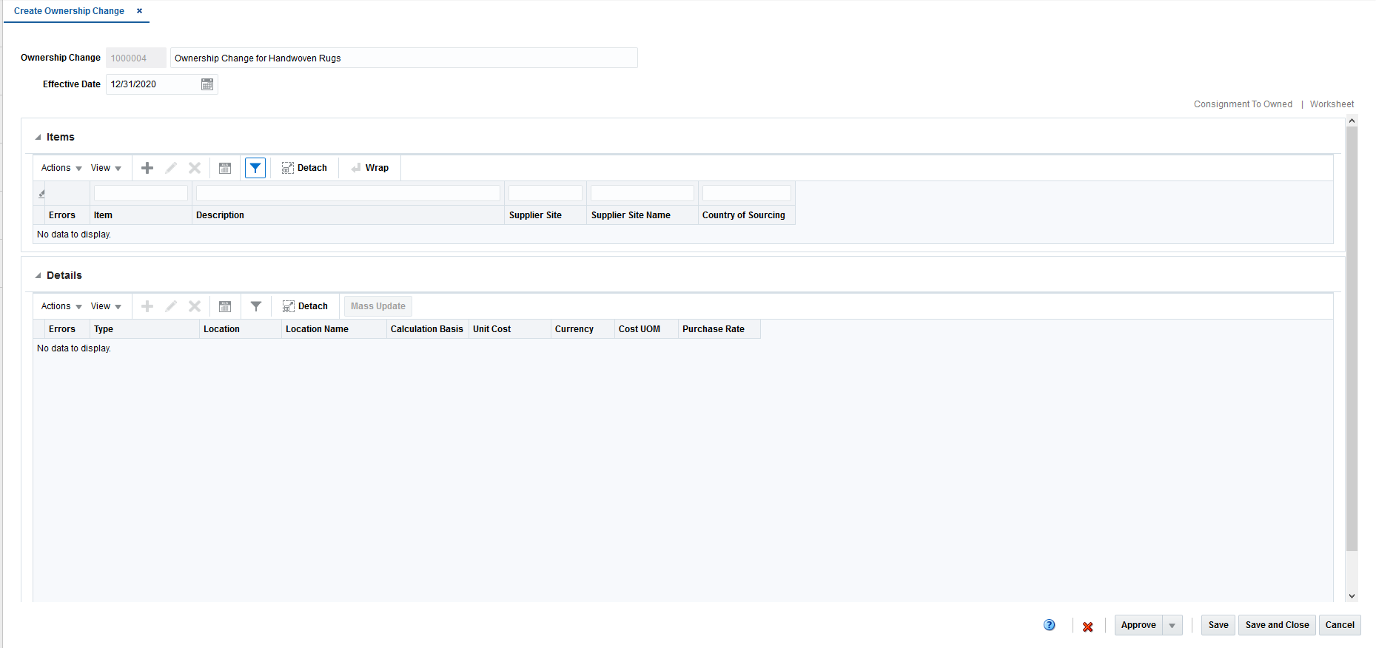Click the Cancel button
The width and height of the screenshot is (1376, 648).
point(1340,625)
